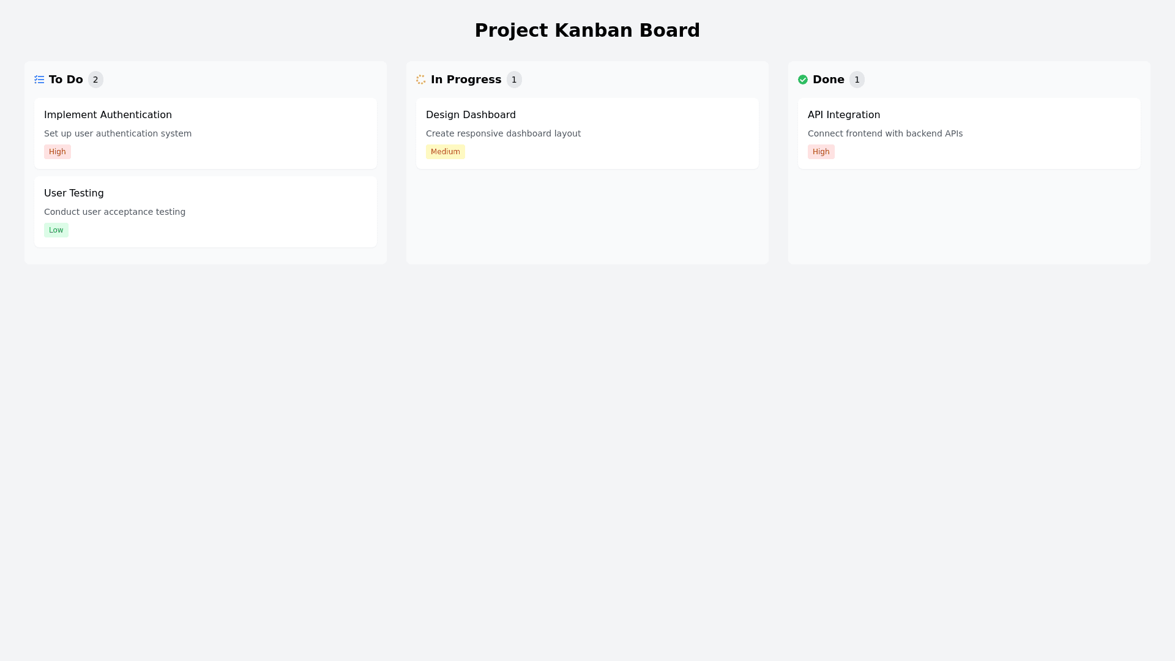Click High tag on Implement Authentication
The width and height of the screenshot is (1175, 661).
[58, 152]
